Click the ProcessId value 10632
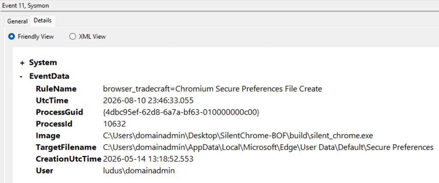This screenshot has width=439, height=183. pyautogui.click(x=114, y=124)
